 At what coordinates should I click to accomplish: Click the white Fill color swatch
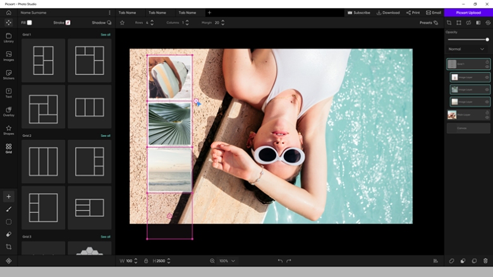[x=29, y=23]
